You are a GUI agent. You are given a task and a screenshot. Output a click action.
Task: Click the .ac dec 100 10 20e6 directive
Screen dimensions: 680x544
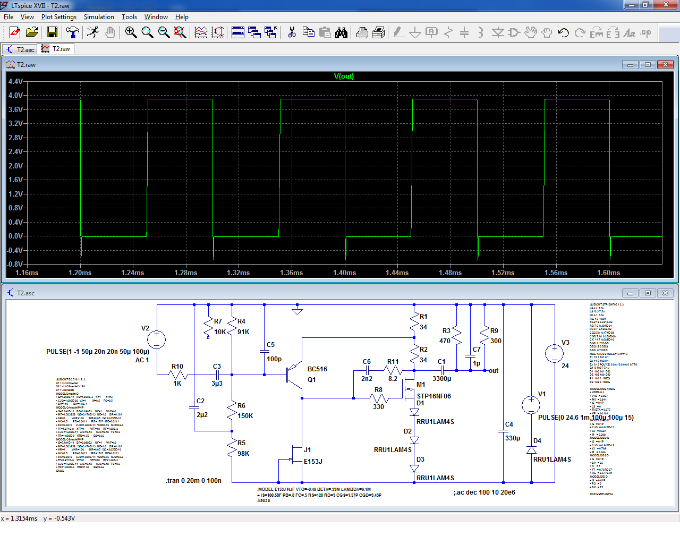point(484,492)
